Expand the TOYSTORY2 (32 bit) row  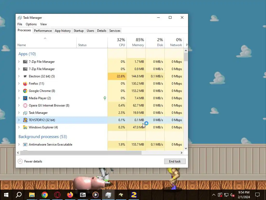[x=19, y=120]
